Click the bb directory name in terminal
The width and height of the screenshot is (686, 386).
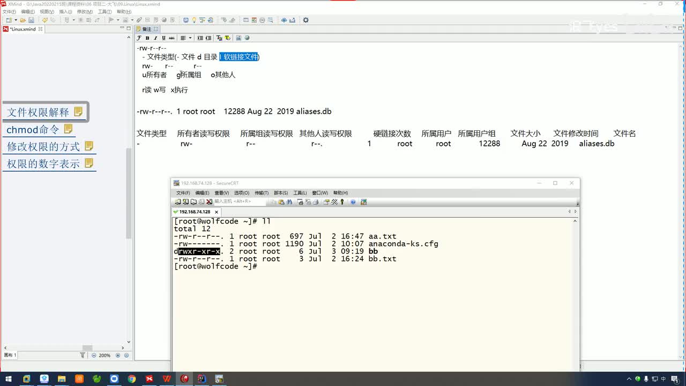pyautogui.click(x=374, y=251)
